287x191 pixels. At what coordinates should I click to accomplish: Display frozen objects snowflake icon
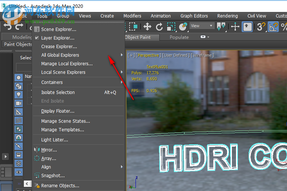[x=19, y=163]
